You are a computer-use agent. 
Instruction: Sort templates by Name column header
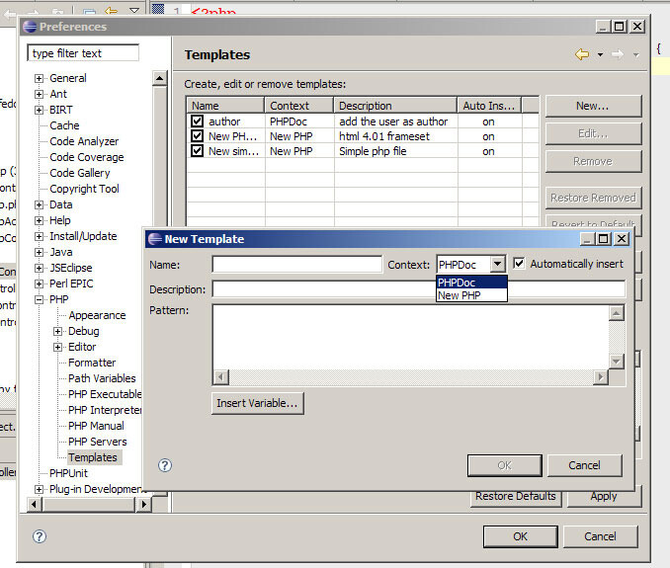click(225, 106)
